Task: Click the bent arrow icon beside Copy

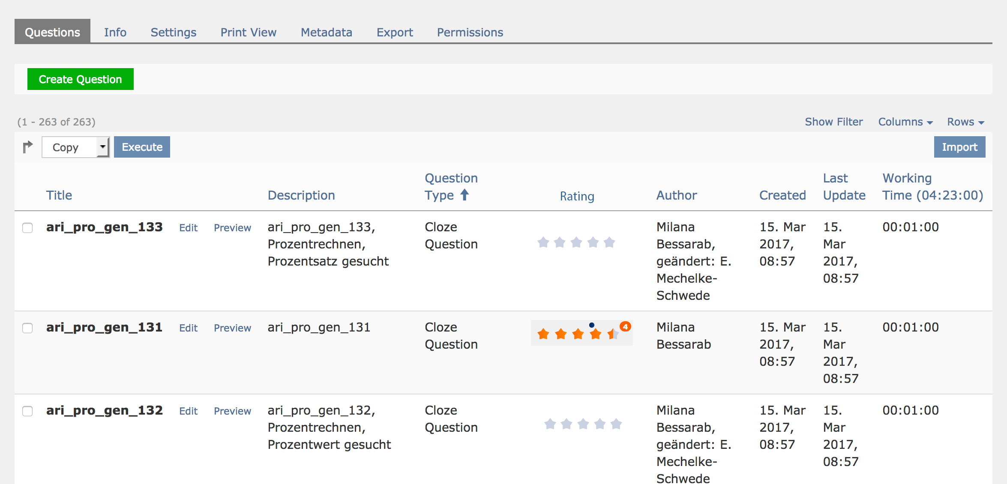Action: [x=28, y=147]
